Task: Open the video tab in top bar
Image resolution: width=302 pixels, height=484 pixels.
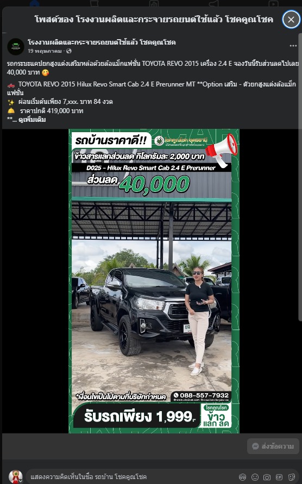Action: point(273,3)
